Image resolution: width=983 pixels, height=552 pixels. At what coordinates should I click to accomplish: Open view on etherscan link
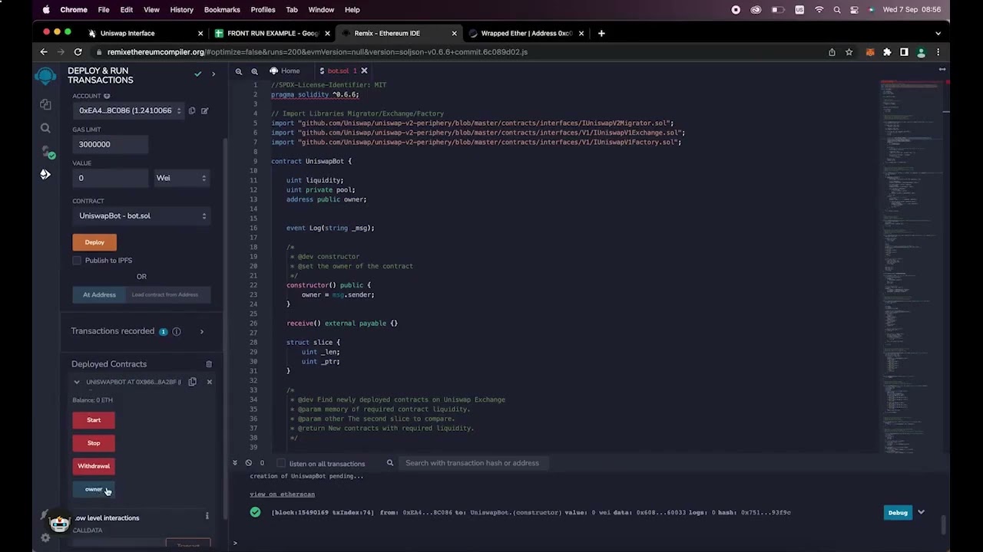282,495
